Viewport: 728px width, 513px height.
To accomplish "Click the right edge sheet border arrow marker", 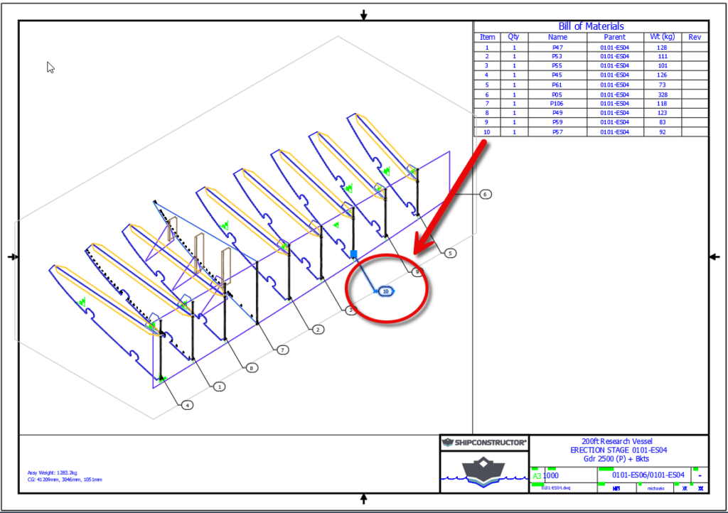I will (x=716, y=256).
